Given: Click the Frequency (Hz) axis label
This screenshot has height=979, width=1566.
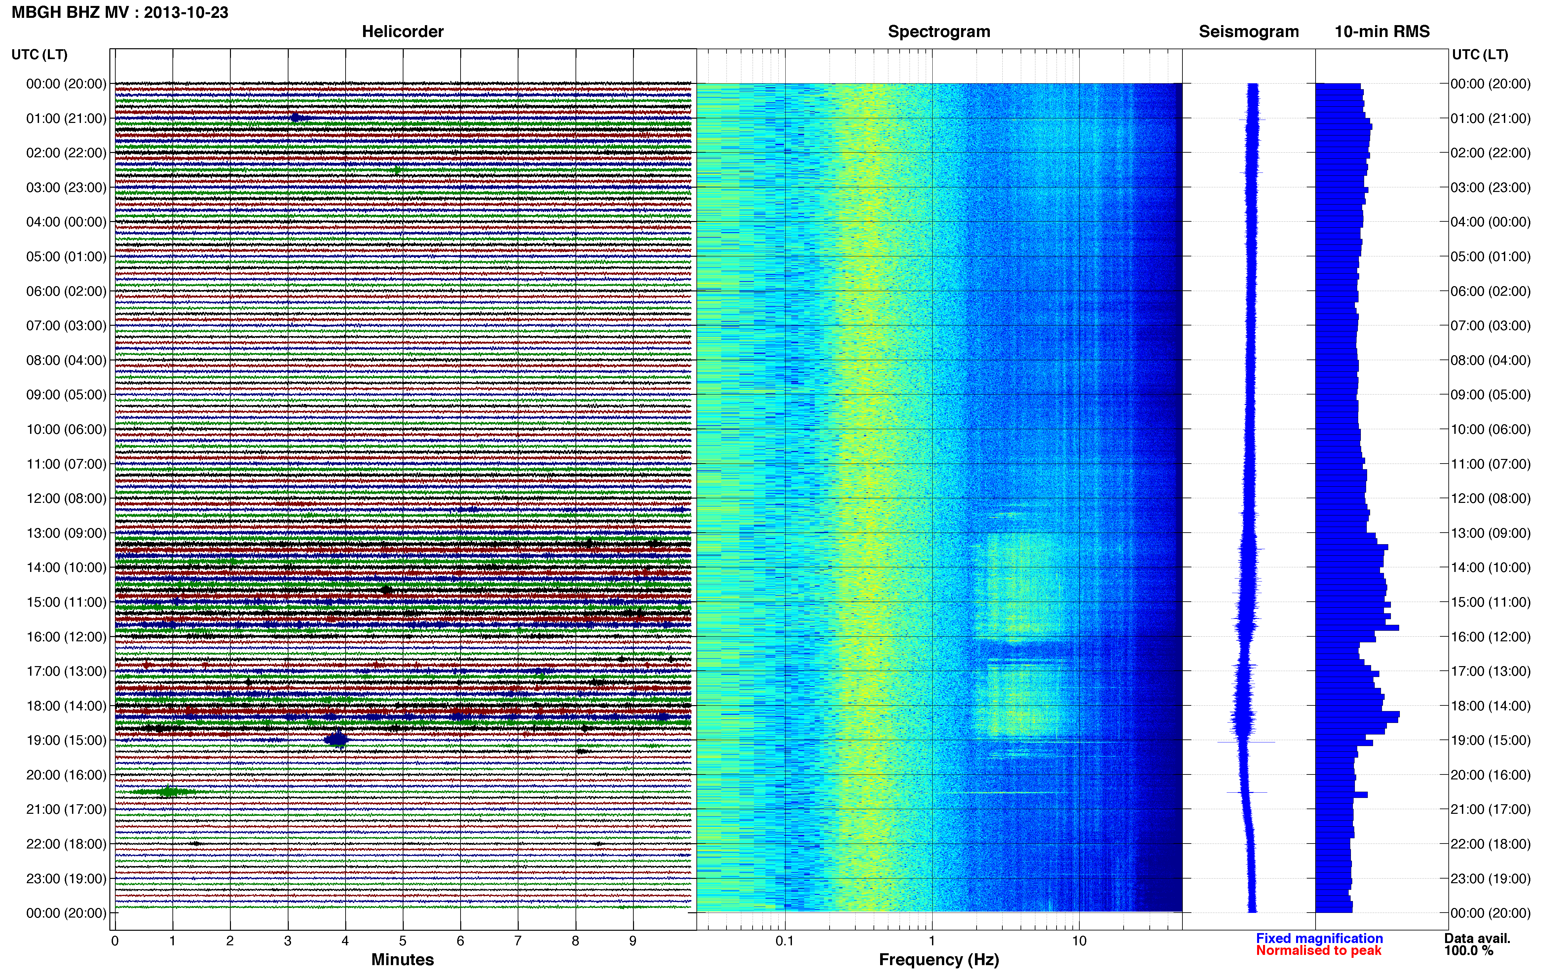Looking at the screenshot, I should (939, 960).
